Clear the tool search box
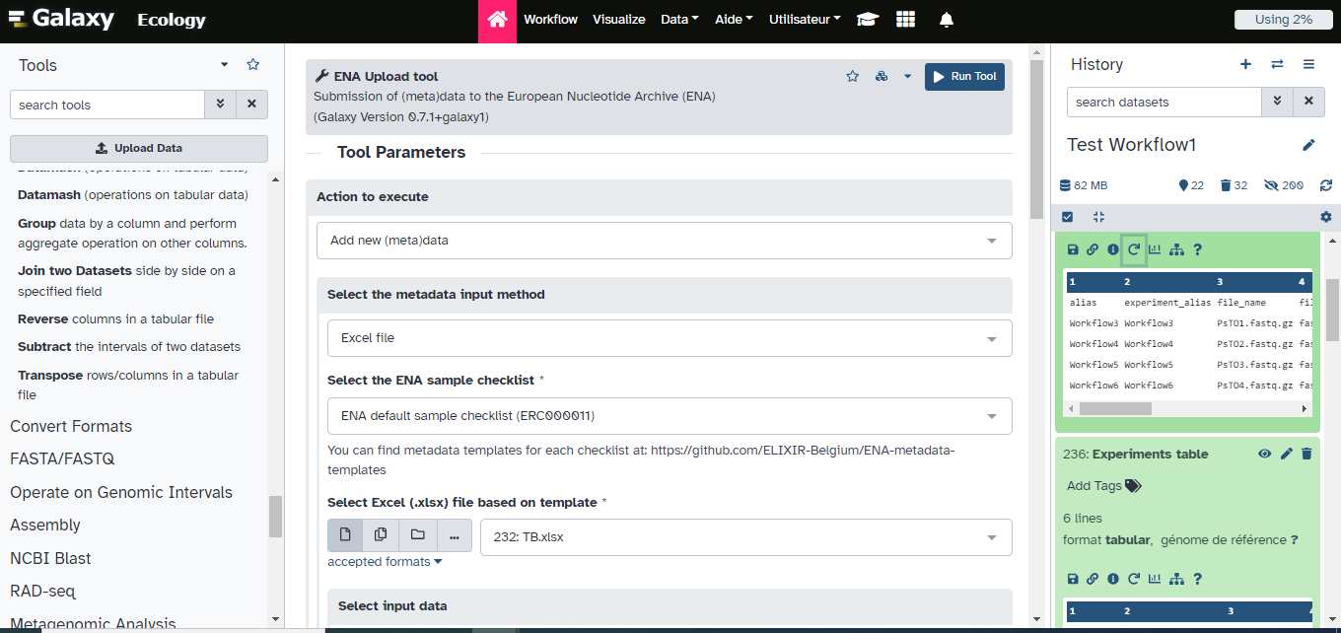This screenshot has width=1341, height=633. pyautogui.click(x=251, y=105)
